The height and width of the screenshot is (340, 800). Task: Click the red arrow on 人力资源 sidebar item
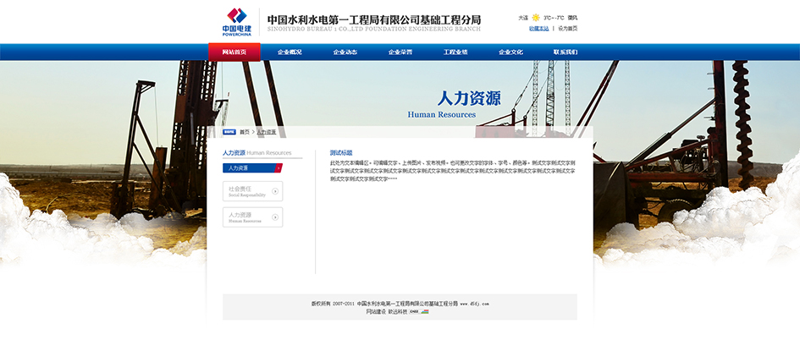[x=279, y=168]
